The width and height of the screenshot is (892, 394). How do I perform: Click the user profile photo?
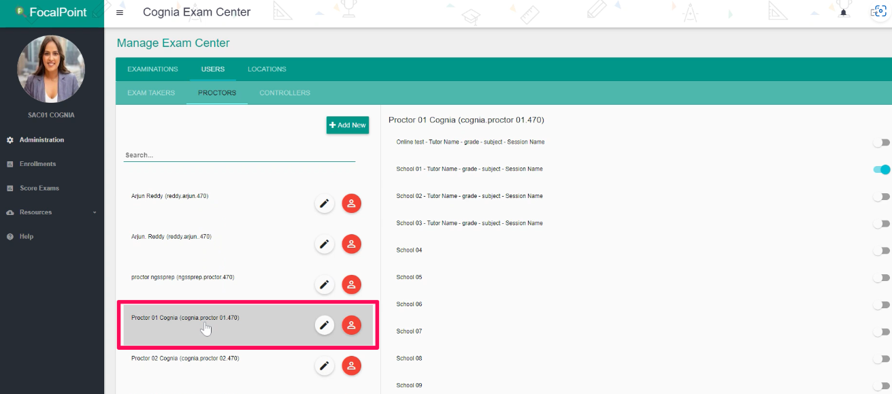tap(51, 69)
